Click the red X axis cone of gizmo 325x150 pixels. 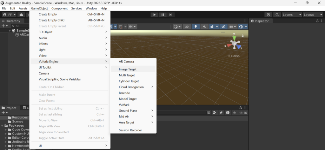pos(229,45)
